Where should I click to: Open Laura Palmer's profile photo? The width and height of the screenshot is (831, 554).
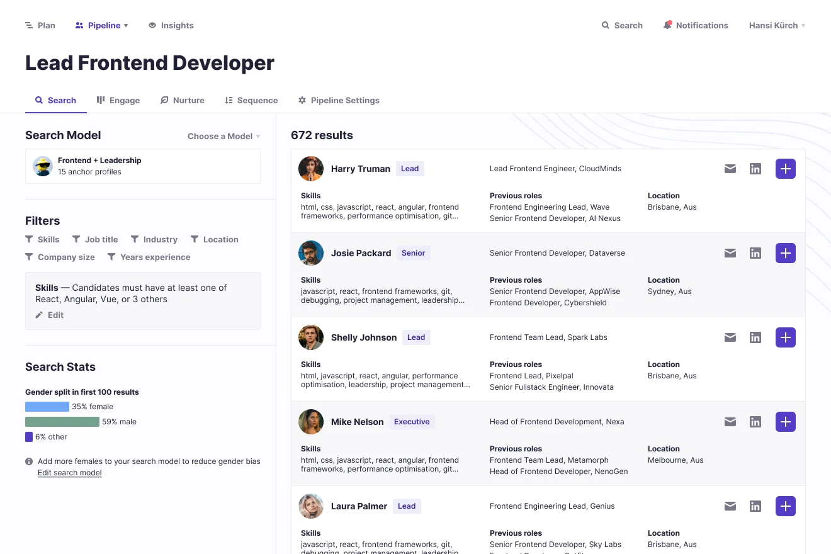(311, 506)
